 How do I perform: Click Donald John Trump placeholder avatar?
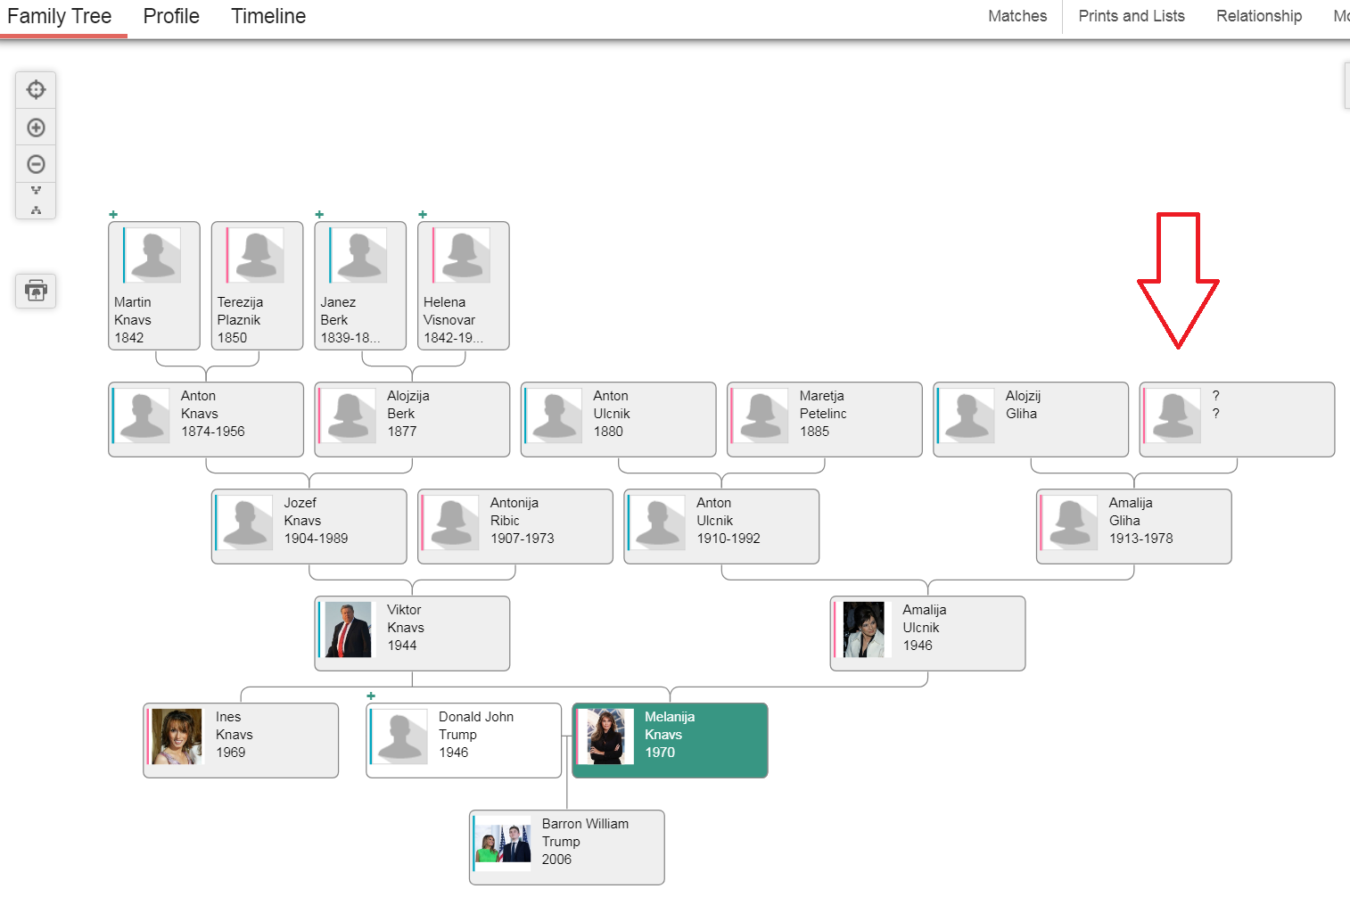[x=401, y=737]
